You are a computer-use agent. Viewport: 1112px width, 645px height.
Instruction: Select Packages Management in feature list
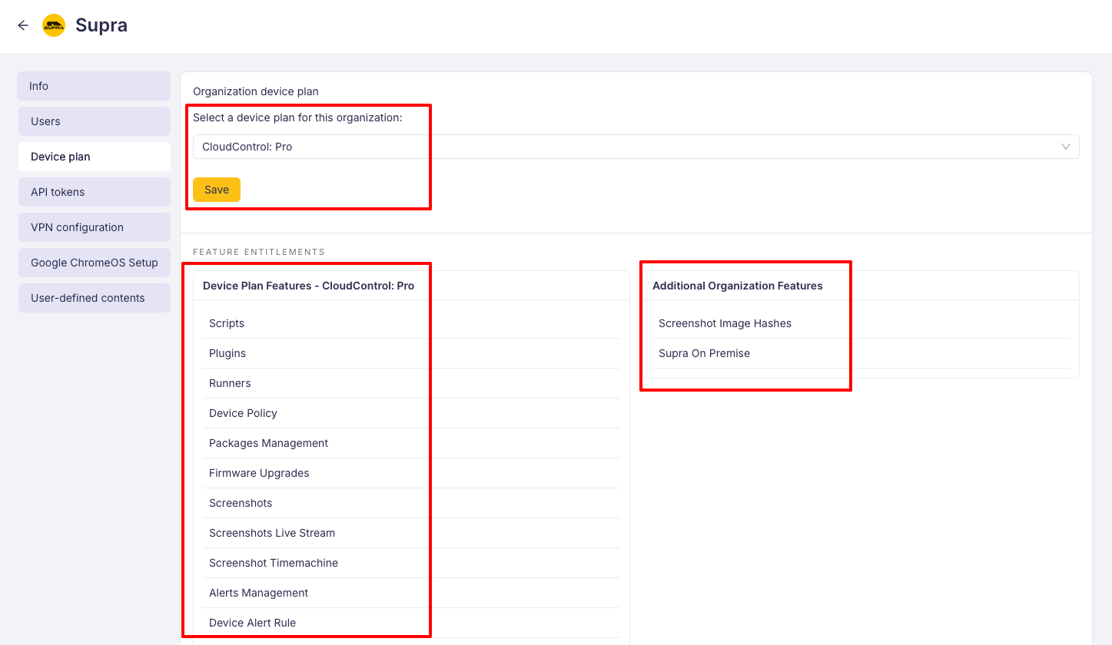[x=268, y=443]
